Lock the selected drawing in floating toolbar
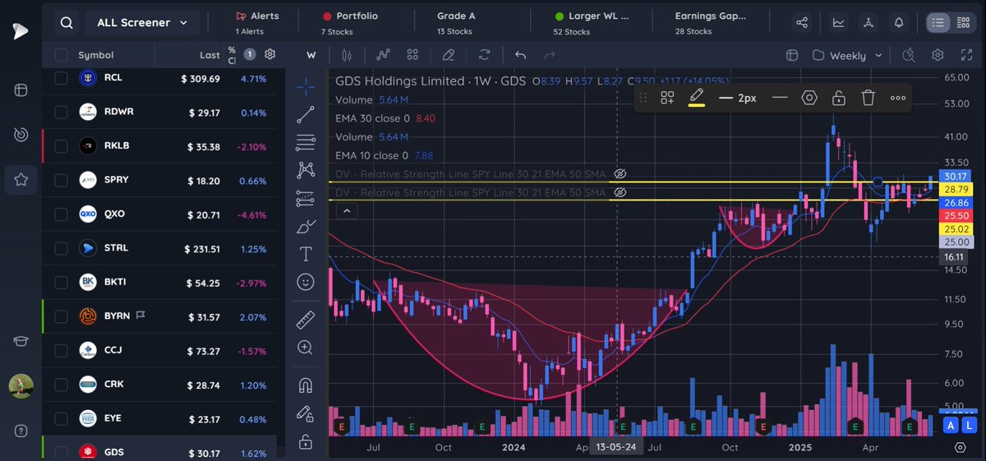The image size is (986, 461). [838, 98]
